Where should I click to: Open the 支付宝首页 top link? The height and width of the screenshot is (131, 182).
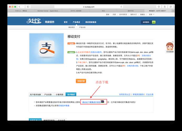[x=123, y=14]
